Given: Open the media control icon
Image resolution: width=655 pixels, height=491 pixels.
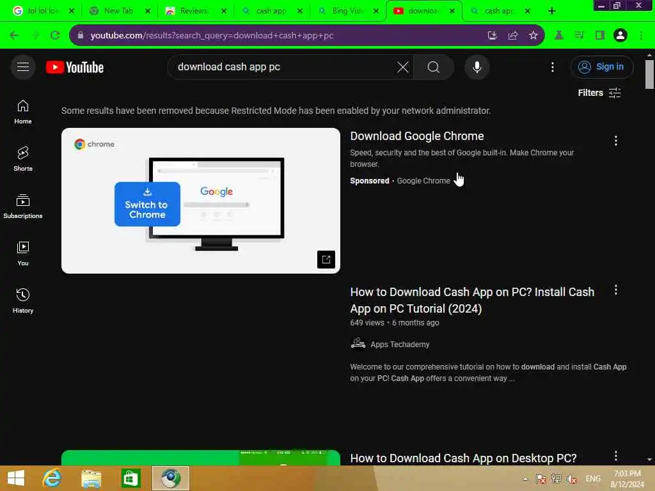Looking at the screenshot, I should coord(579,36).
